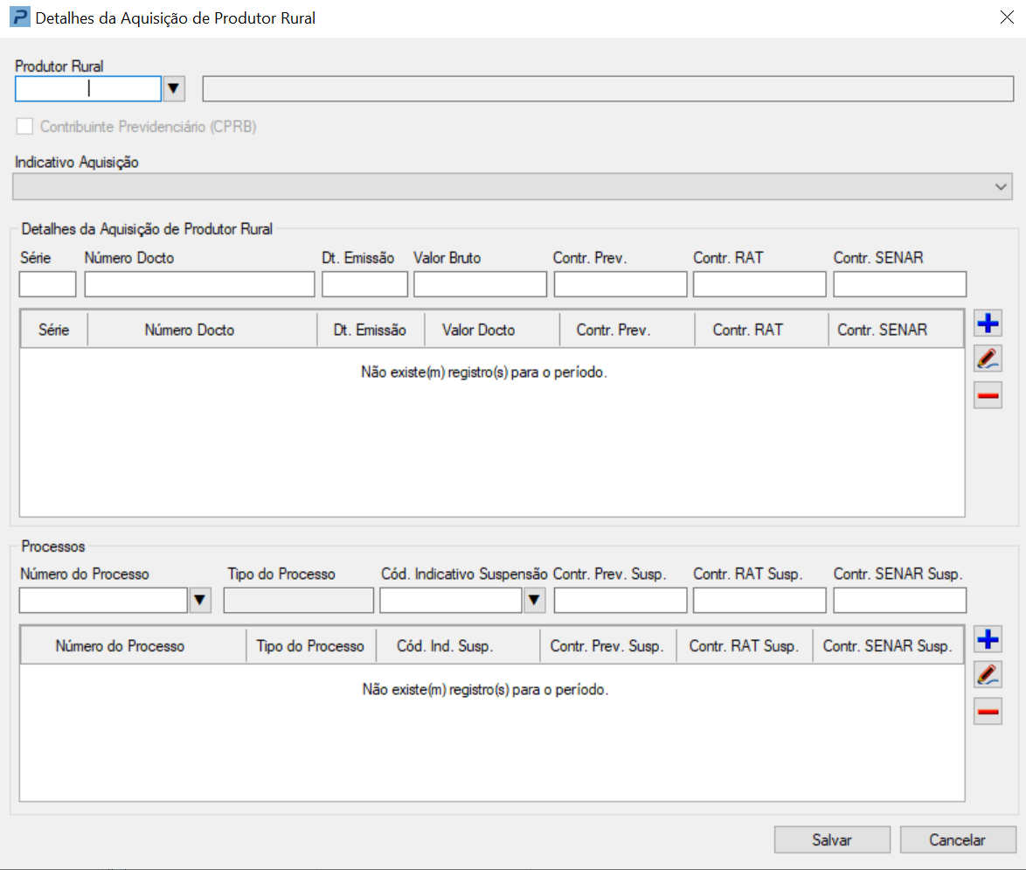This screenshot has height=870, width=1026.
Task: Open the Cód. Indicativo Suspensão dropdown arrow
Action: [534, 600]
